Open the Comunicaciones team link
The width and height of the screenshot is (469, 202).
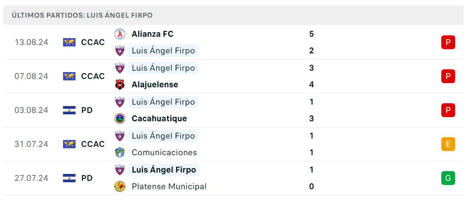click(x=164, y=152)
